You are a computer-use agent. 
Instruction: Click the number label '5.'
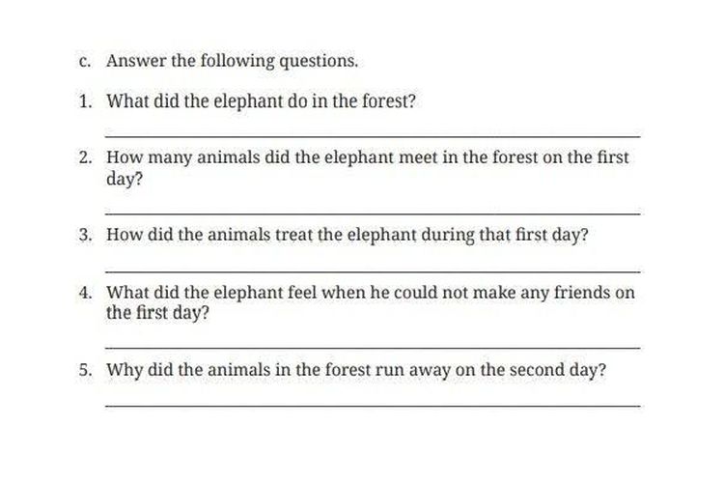85,370
